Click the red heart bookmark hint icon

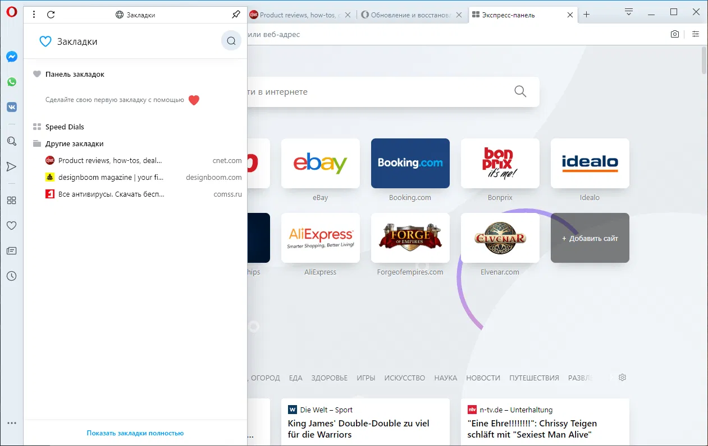194,100
